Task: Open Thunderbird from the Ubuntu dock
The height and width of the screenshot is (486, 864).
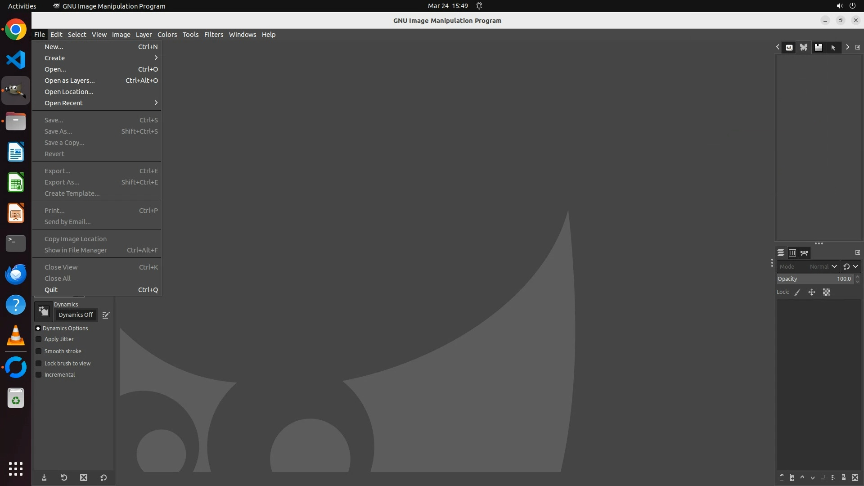Action: pos(16,274)
